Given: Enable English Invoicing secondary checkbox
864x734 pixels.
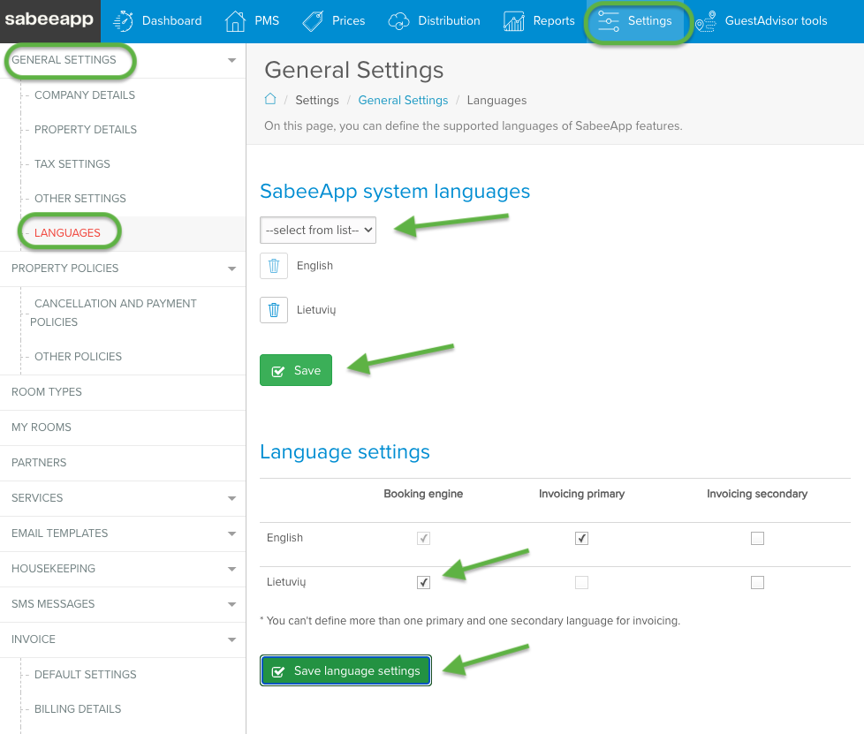Looking at the screenshot, I should pyautogui.click(x=757, y=538).
